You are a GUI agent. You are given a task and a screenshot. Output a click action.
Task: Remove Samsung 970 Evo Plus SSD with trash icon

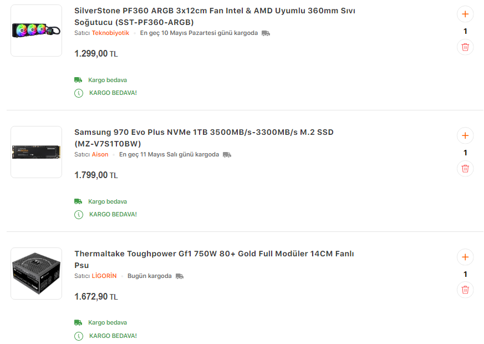click(x=465, y=168)
